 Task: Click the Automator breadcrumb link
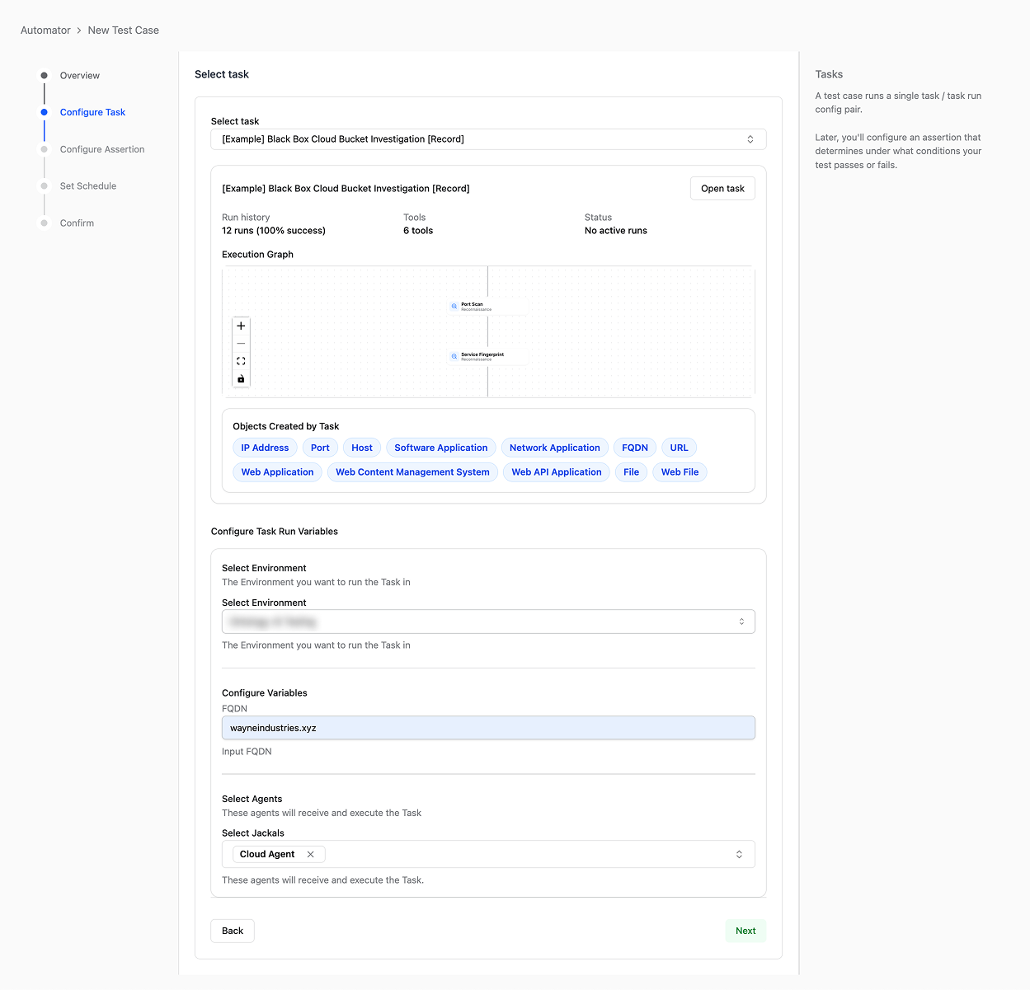pyautogui.click(x=45, y=30)
